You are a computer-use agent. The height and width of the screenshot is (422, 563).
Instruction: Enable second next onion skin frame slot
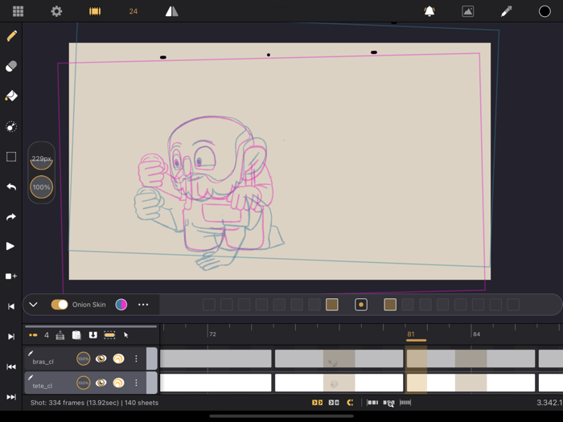tap(408, 305)
